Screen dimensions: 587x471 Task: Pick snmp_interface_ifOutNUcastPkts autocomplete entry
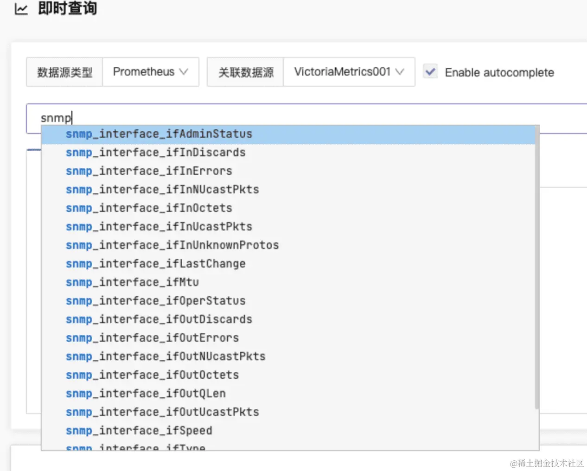coord(288,356)
